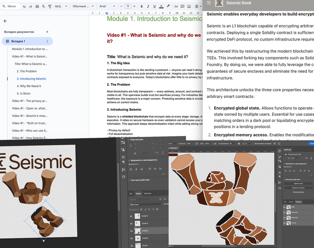This screenshot has width=314, height=248.
Task: Toggle Зеленый channel visibility eye
Action: [284, 218]
